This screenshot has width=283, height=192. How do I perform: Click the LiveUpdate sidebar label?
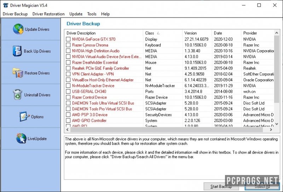pyautogui.click(x=37, y=139)
